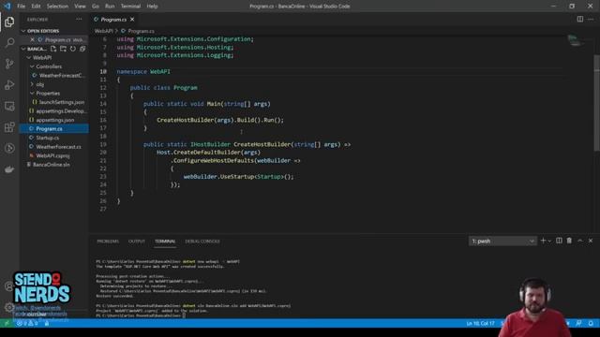Expand the obj folder
This screenshot has width=600, height=337.
(x=33, y=84)
